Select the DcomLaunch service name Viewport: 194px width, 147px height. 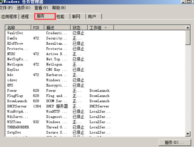pos(17,101)
